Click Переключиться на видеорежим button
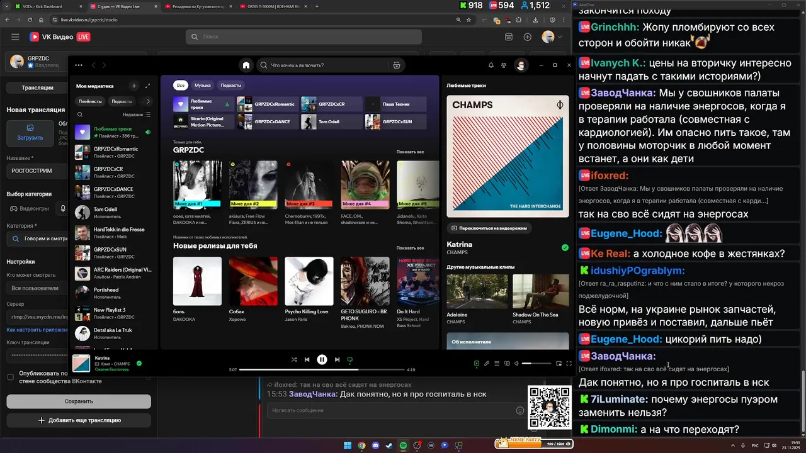 pyautogui.click(x=488, y=228)
